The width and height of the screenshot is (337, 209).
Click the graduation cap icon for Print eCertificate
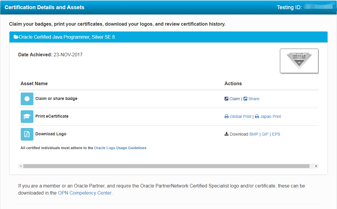point(26,116)
